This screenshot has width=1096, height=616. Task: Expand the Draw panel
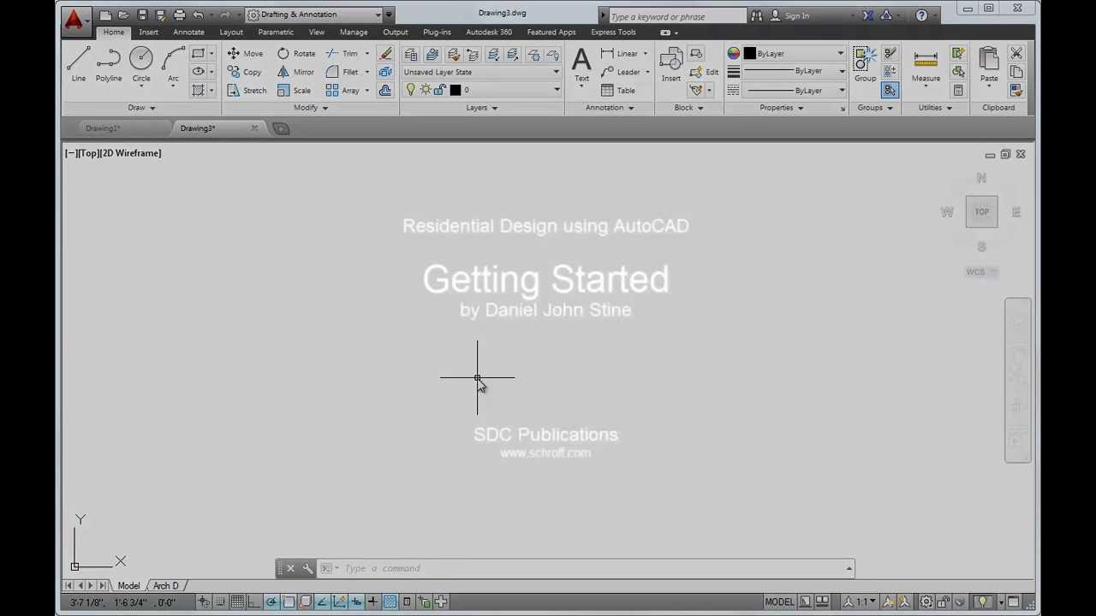point(141,108)
